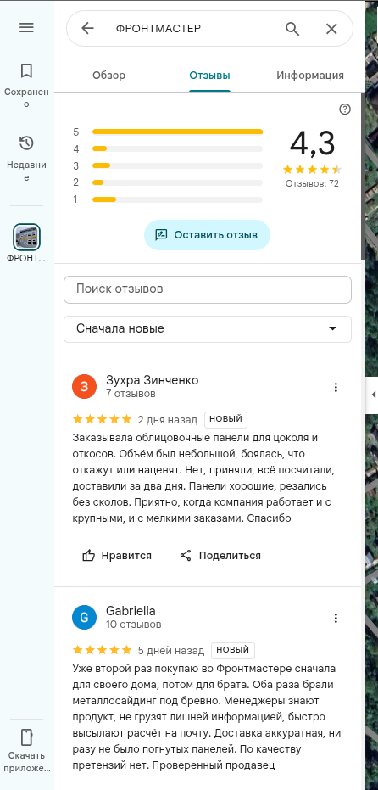Viewport: 378px width, 790px height.
Task: Filter by 2-star rating bar
Action: tap(168, 182)
